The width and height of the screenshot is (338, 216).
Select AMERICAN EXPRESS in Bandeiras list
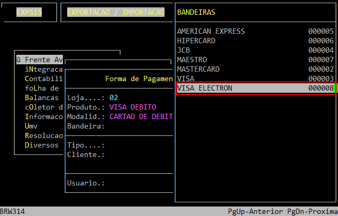[x=211, y=31]
